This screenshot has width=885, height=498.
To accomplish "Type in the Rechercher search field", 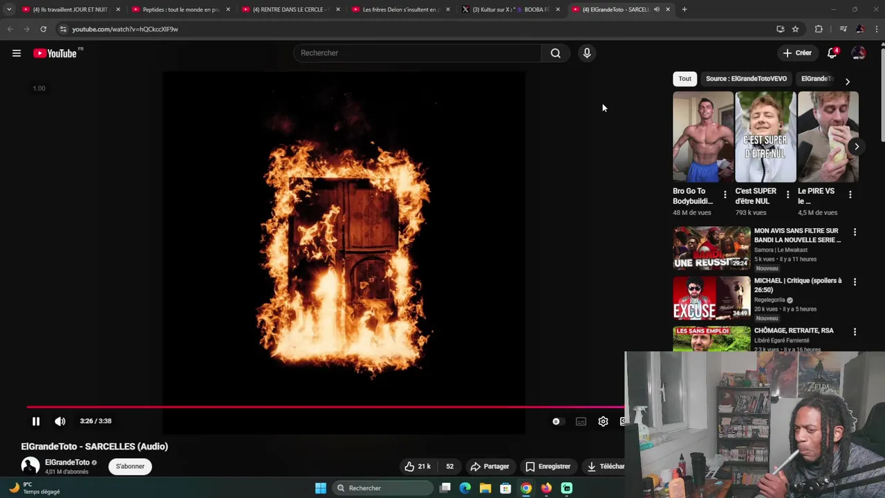I will (418, 53).
